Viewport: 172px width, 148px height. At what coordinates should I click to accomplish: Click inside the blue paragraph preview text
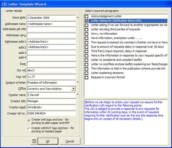(x=124, y=110)
